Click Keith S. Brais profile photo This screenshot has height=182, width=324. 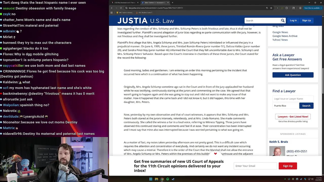pyautogui.click(x=277, y=151)
